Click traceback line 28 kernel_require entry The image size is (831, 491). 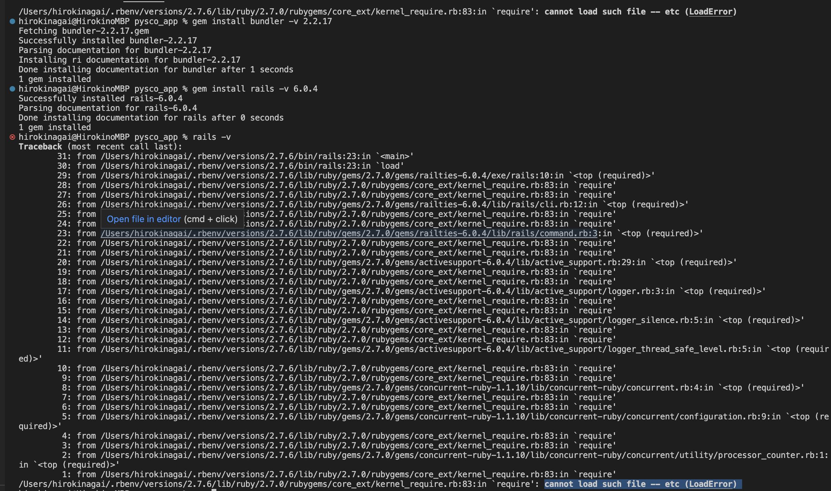coord(337,185)
